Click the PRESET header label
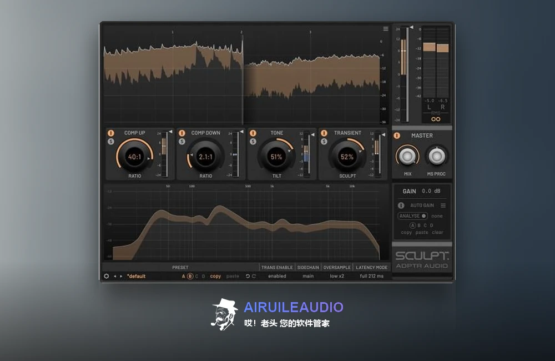The height and width of the screenshot is (361, 555). tap(180, 268)
